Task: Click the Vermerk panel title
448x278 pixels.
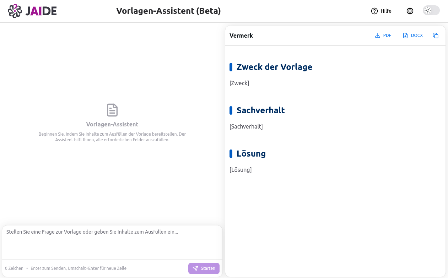Action: point(241,36)
